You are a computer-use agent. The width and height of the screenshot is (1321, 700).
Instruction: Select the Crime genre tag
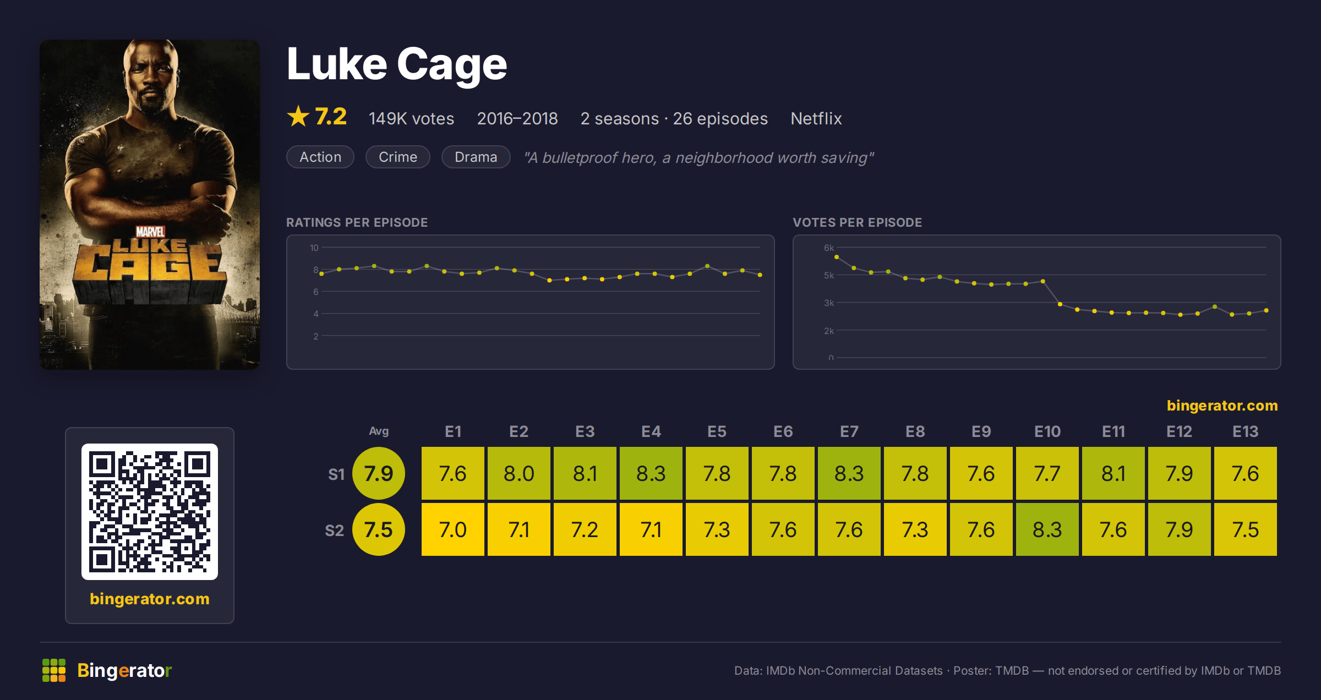pos(398,157)
